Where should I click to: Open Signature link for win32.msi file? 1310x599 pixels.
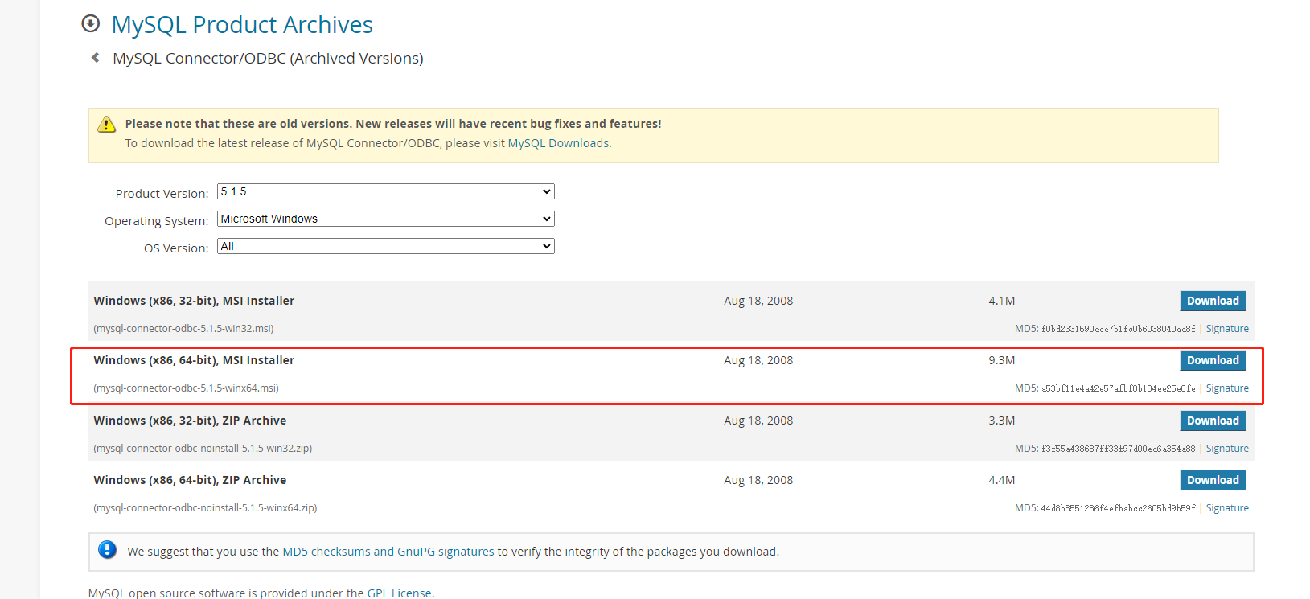[x=1227, y=329]
